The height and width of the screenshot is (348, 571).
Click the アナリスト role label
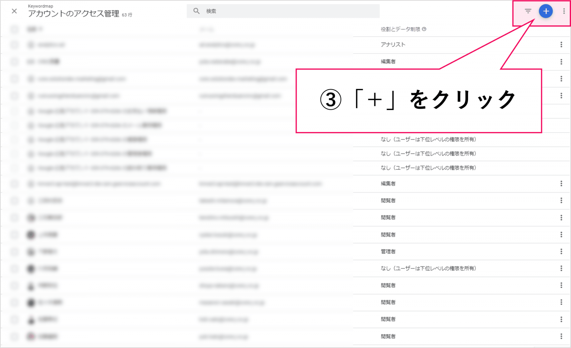click(393, 45)
